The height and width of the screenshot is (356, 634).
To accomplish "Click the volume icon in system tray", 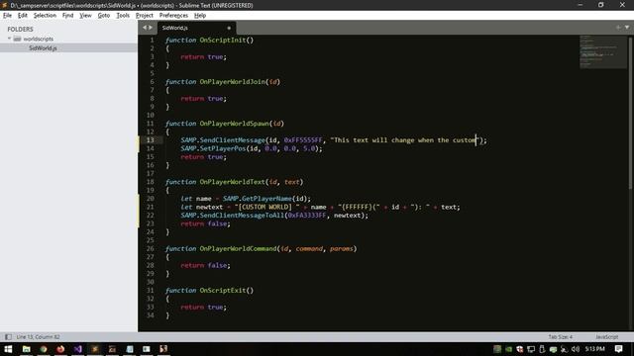I will 576,349.
